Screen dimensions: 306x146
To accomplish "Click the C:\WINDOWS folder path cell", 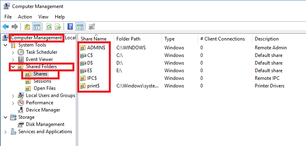I will click(x=131, y=48).
